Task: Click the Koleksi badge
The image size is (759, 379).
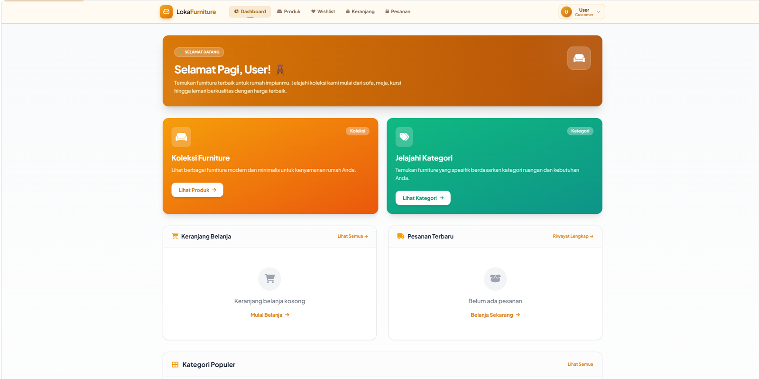Action: 357,131
